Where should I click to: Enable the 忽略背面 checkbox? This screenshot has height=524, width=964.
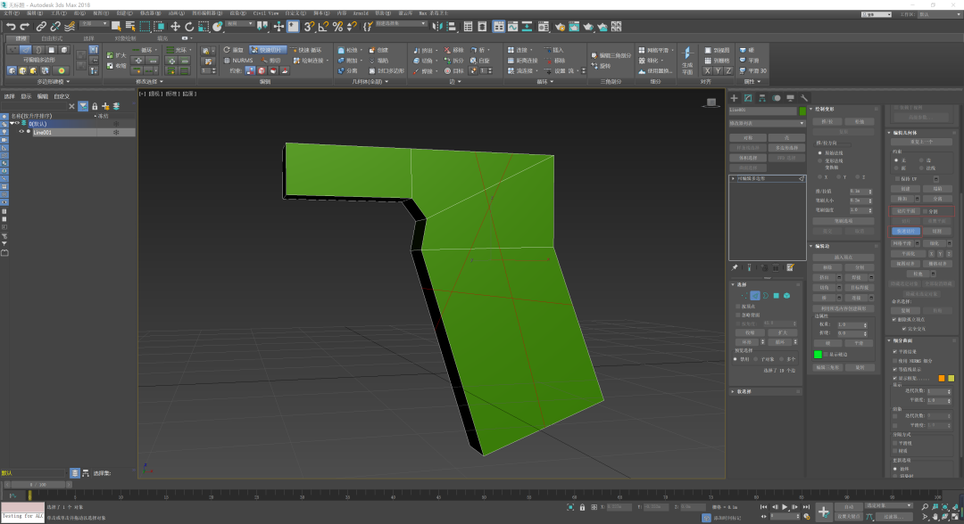click(738, 315)
